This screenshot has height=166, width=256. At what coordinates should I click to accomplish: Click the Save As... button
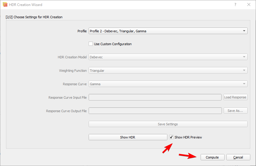pyautogui.click(x=235, y=111)
